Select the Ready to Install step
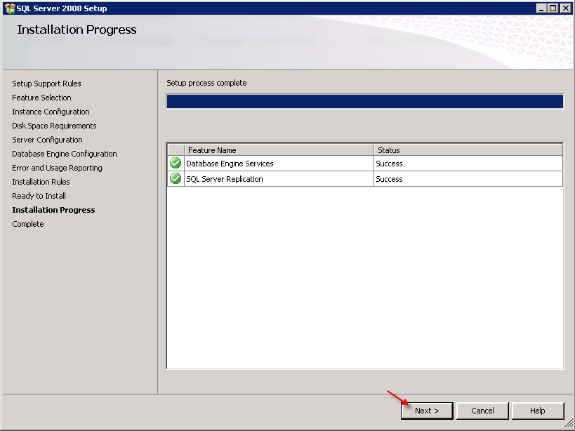The width and height of the screenshot is (575, 431). pos(39,196)
